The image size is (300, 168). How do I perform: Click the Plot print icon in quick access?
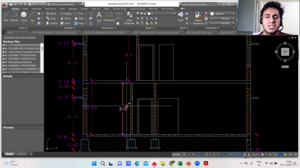click(30, 4)
